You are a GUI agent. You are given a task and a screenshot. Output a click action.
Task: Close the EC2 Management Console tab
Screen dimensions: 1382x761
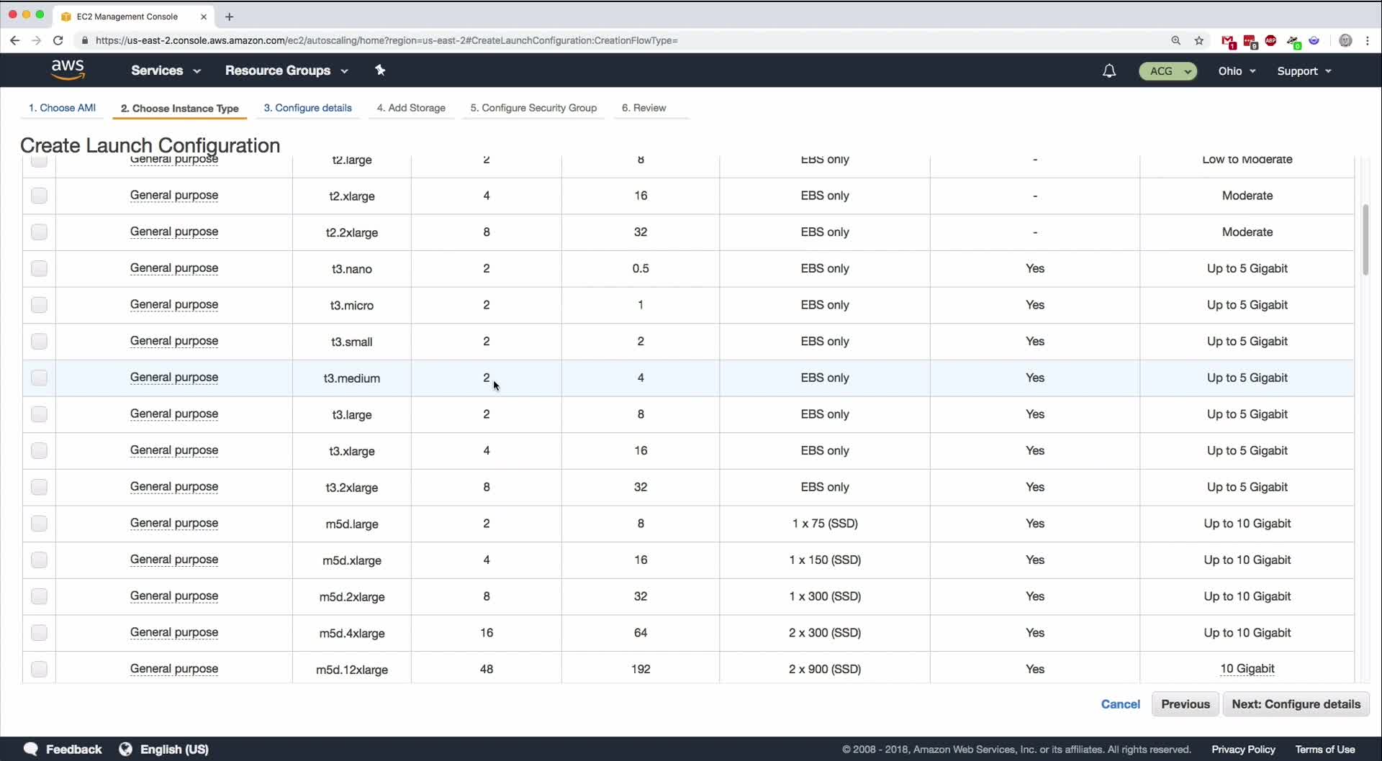pos(204,17)
